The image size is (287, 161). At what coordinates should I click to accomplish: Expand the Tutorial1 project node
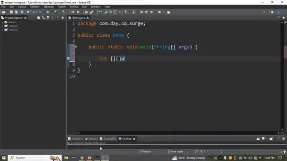(2, 30)
